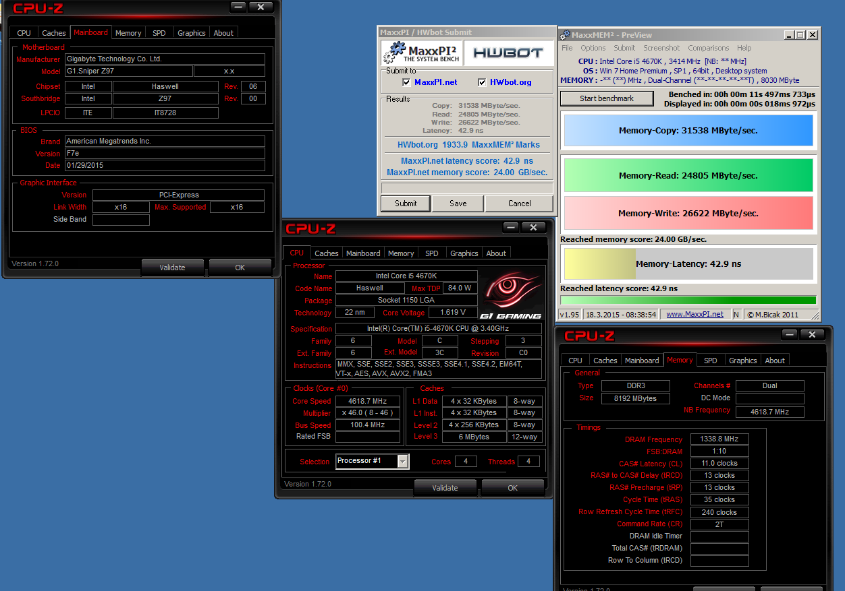Click OK in processor CPU-Z window
This screenshot has height=591, width=845.
click(513, 488)
